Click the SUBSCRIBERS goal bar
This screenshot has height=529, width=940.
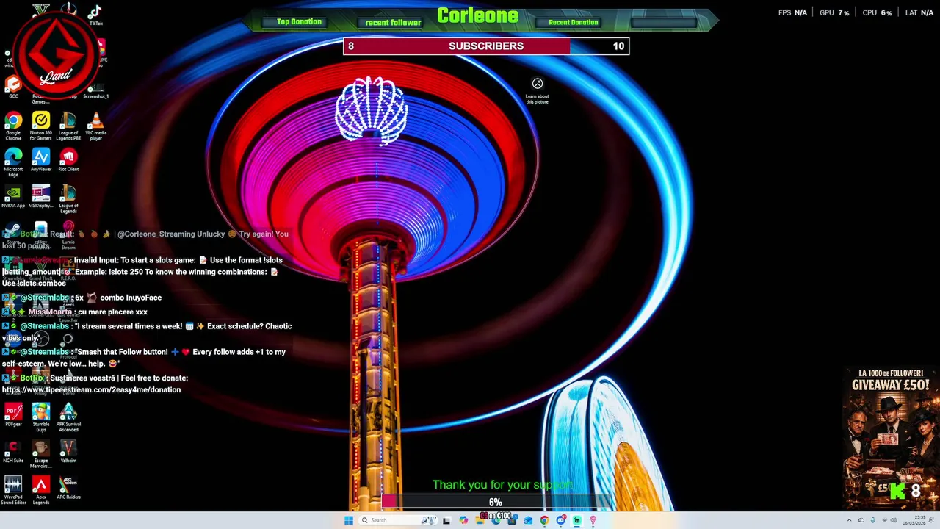pyautogui.click(x=486, y=46)
